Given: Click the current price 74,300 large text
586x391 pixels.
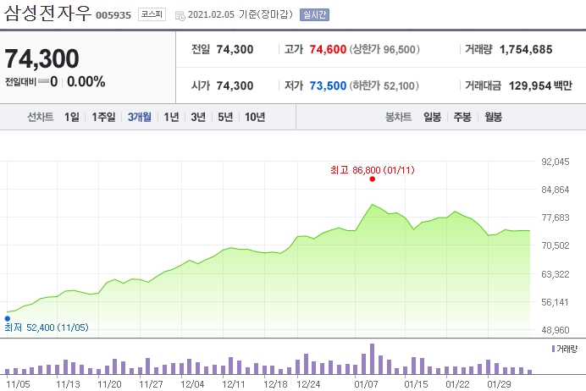Looking at the screenshot, I should pos(41,58).
